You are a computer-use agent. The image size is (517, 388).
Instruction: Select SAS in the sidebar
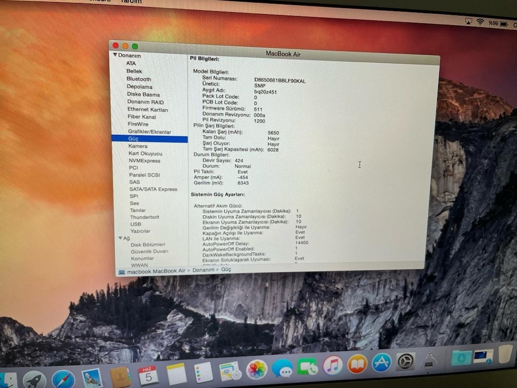[134, 182]
